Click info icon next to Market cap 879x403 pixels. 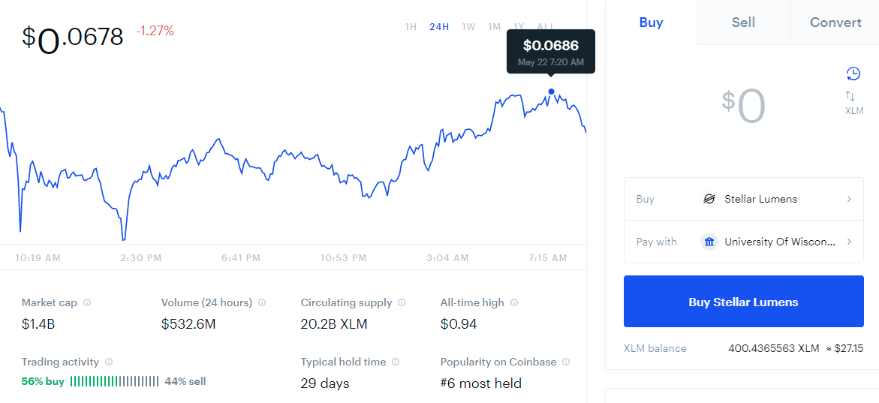87,302
